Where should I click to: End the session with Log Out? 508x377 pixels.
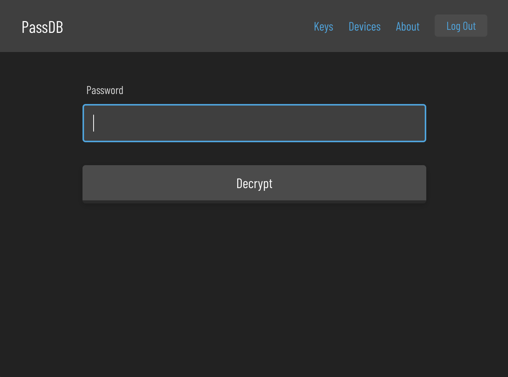tap(461, 26)
